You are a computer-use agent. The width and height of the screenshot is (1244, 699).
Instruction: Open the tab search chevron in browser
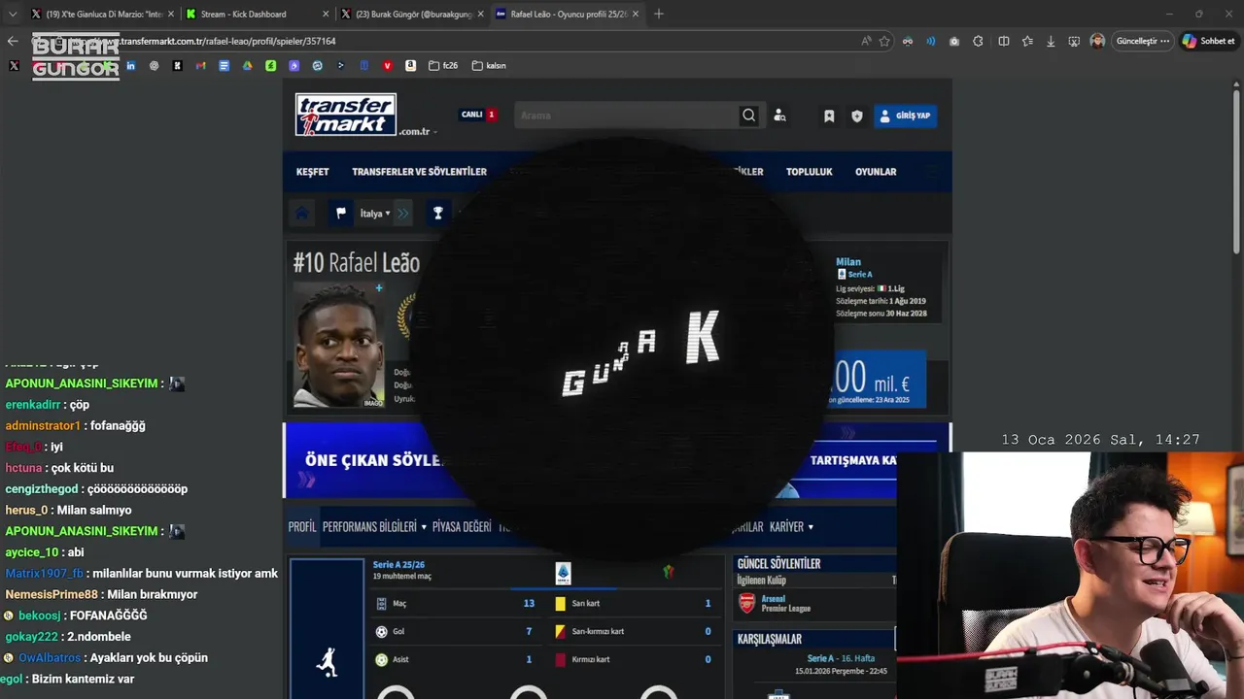[x=12, y=14]
